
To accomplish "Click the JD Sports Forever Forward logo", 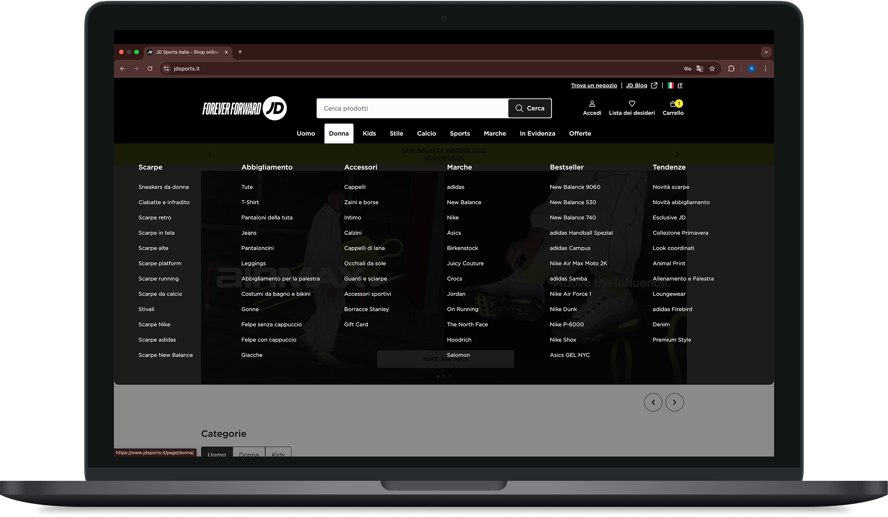I will [245, 108].
